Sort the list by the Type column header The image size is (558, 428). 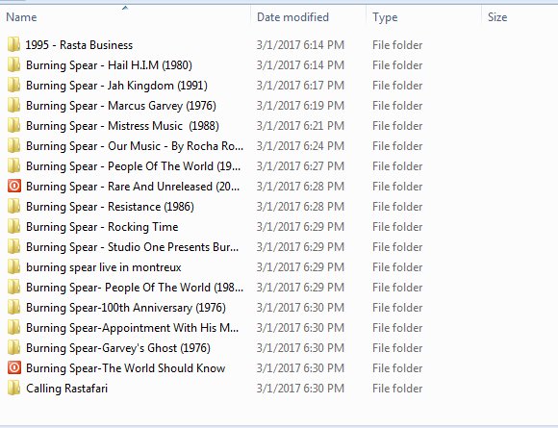point(385,17)
